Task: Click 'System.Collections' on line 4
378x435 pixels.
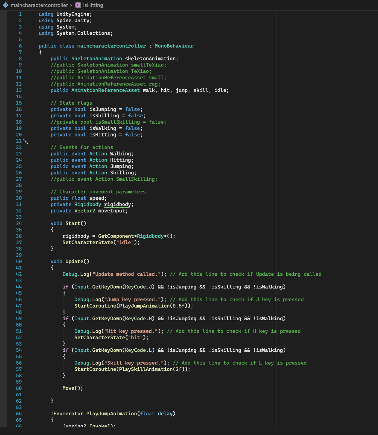Action: click(83, 33)
